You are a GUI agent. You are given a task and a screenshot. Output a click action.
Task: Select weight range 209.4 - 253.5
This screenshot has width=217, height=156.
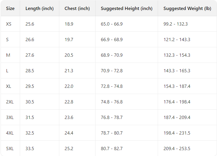[x=177, y=149]
